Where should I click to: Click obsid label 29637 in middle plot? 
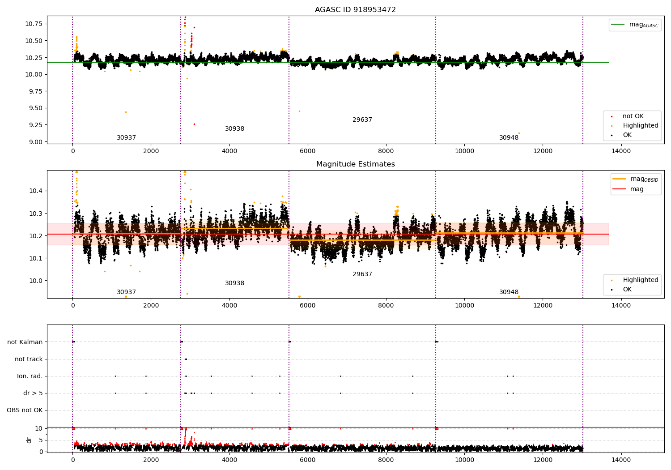[x=362, y=274]
